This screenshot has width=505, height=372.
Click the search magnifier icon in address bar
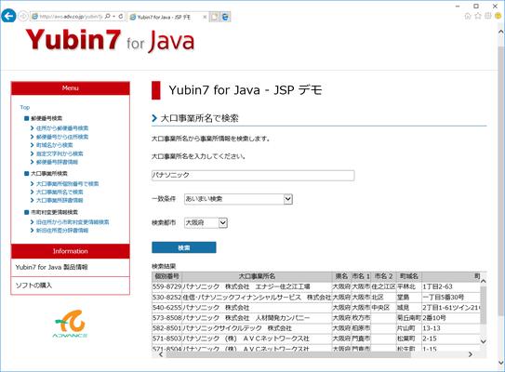[x=108, y=16]
